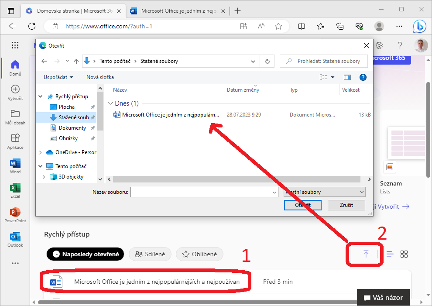Image resolution: width=432 pixels, height=306 pixels.
Task: Go back in the Otevřít dialog
Action: tap(44, 61)
